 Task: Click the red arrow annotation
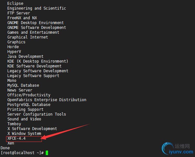tap(65, 132)
